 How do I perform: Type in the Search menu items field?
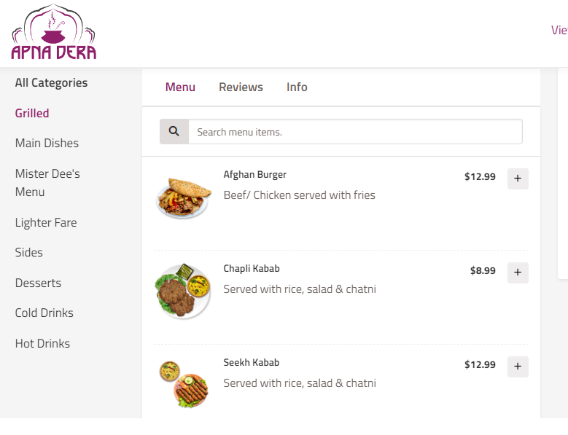tap(355, 132)
